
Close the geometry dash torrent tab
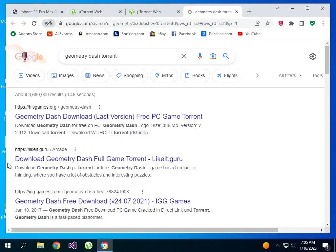pyautogui.click(x=237, y=12)
